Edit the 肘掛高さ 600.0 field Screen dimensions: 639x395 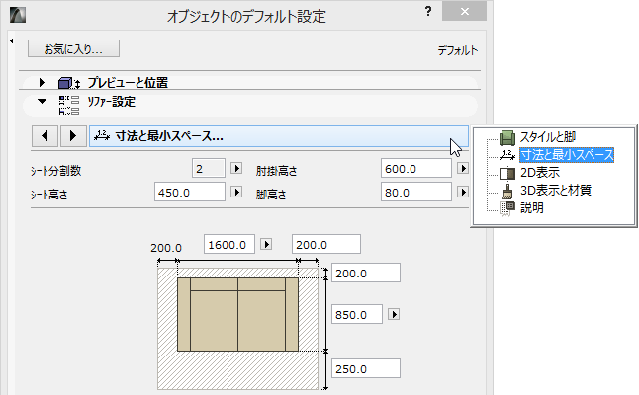[416, 169]
